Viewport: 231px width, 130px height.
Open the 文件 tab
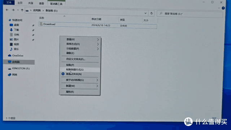point(9,3)
